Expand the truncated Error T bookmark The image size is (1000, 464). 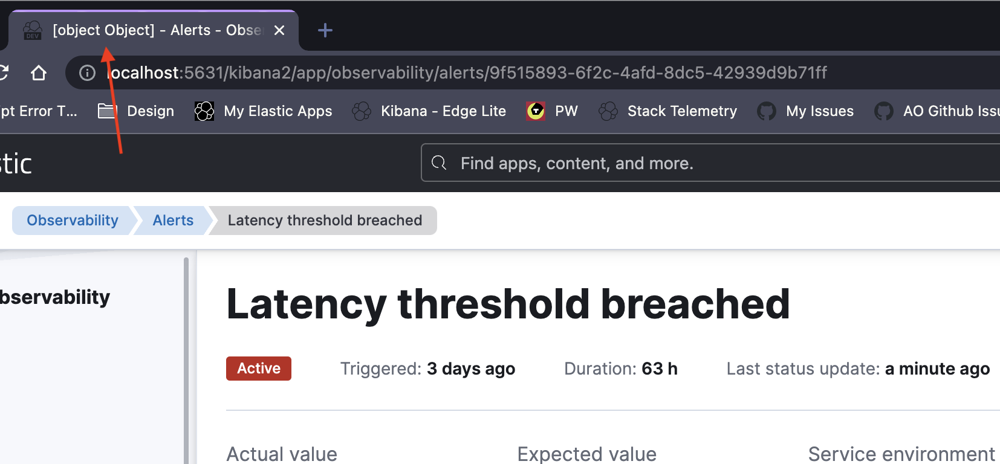[x=38, y=111]
